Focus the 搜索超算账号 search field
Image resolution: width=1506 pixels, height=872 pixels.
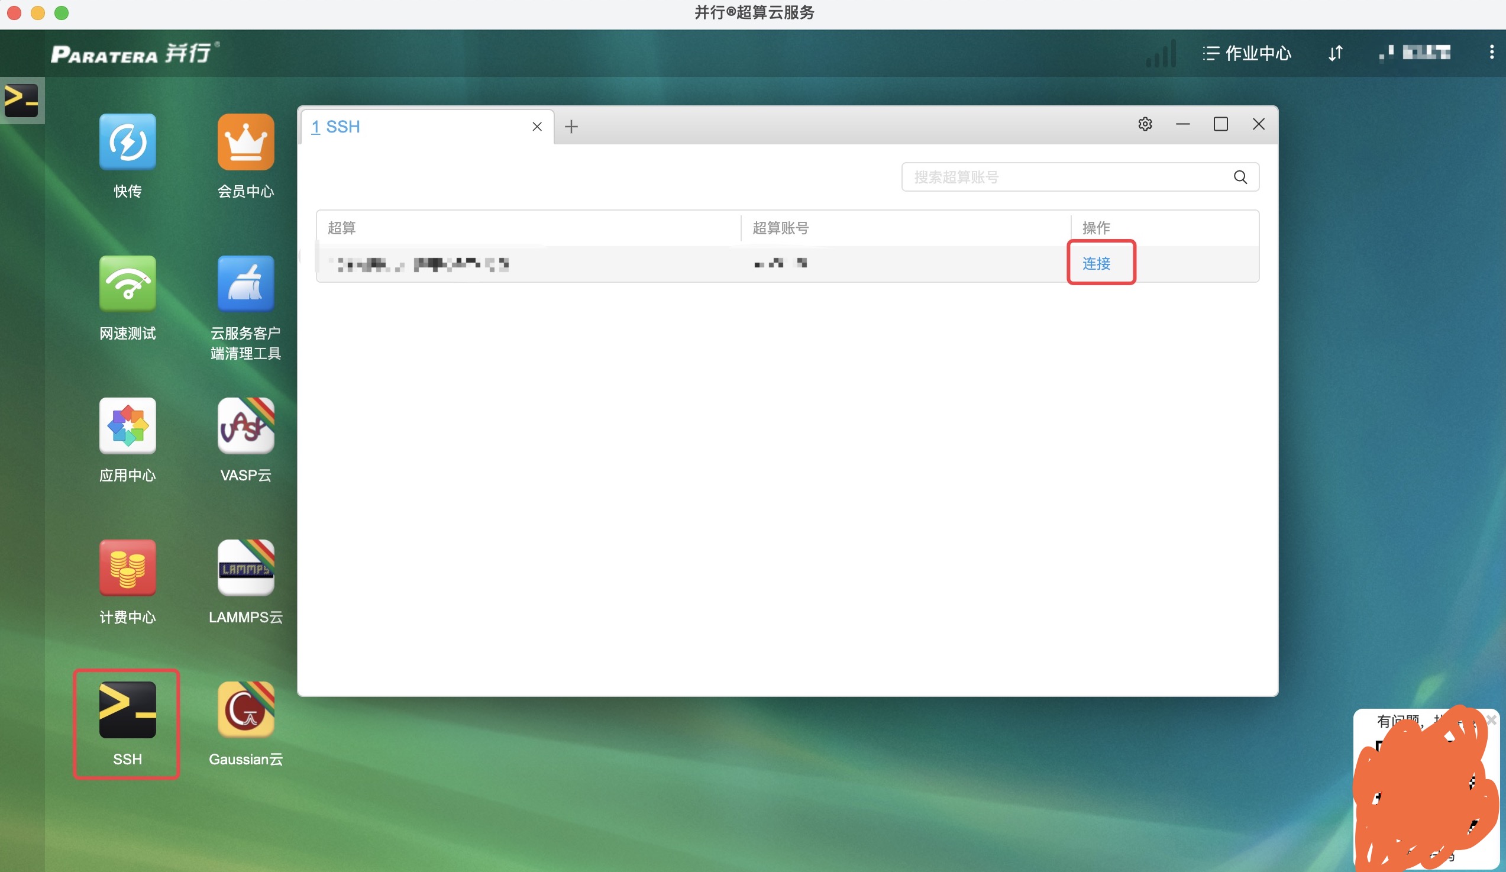click(1064, 177)
